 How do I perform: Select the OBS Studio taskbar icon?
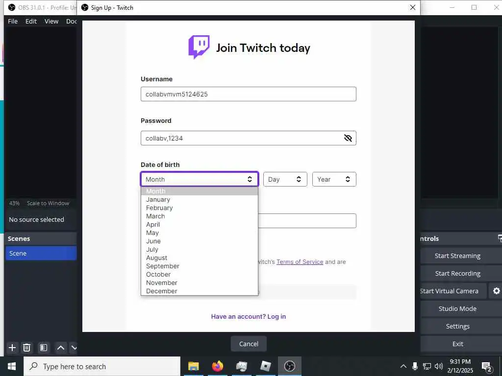coord(289,366)
